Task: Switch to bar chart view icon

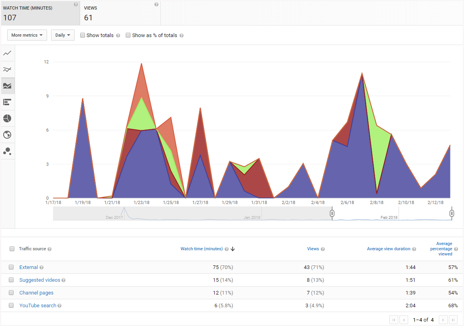Action: pyautogui.click(x=7, y=102)
